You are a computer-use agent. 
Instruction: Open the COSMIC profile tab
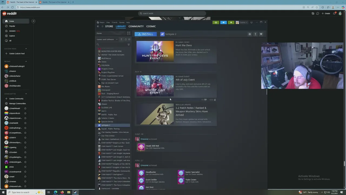151,26
